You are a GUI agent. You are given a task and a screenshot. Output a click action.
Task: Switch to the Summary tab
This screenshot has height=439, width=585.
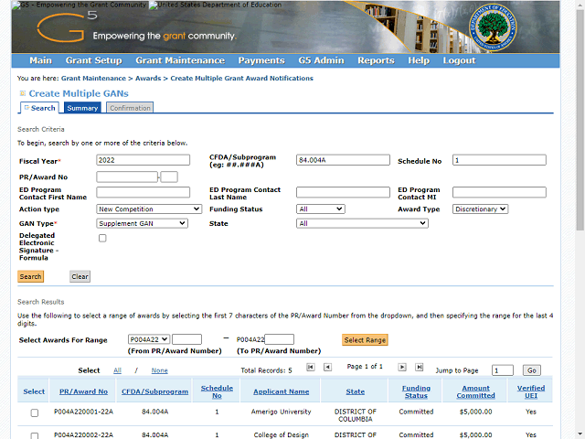pyautogui.click(x=82, y=108)
